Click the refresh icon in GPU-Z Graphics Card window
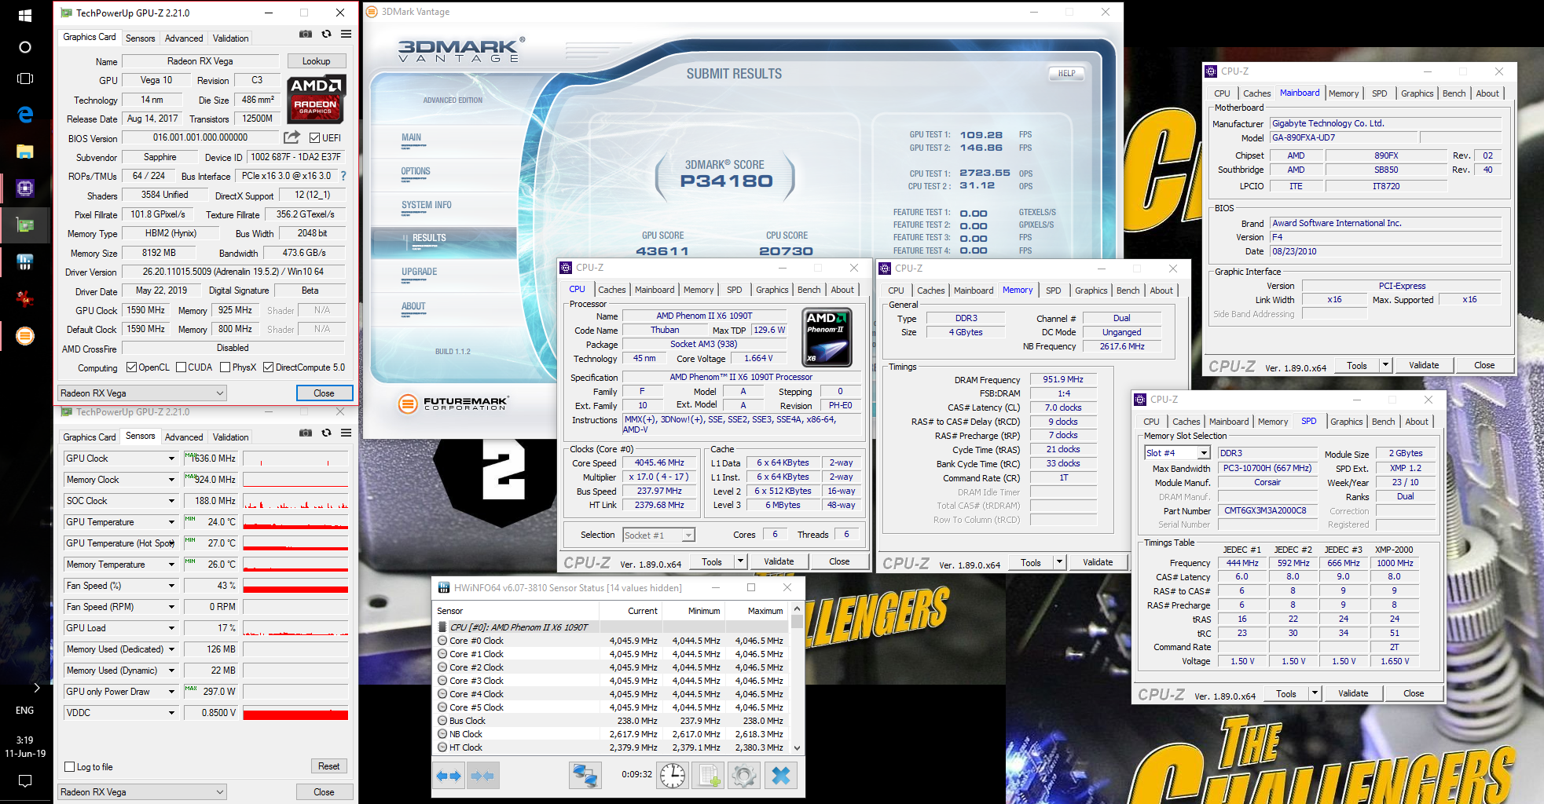This screenshot has height=804, width=1544. (x=326, y=35)
